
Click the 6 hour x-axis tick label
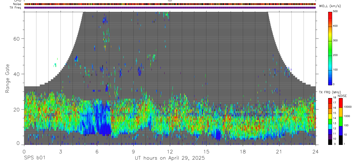pyautogui.click(x=97, y=152)
